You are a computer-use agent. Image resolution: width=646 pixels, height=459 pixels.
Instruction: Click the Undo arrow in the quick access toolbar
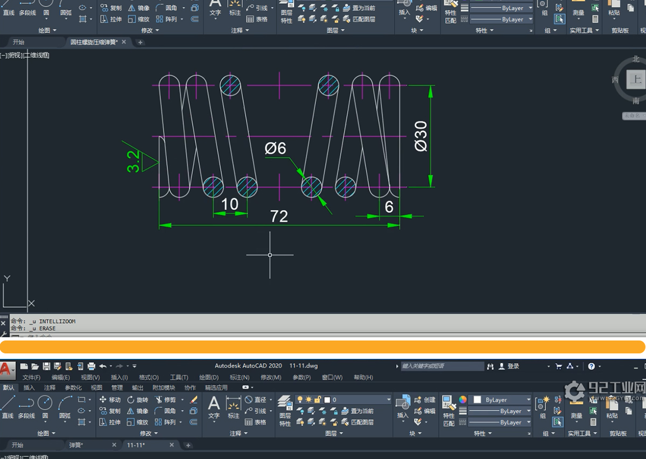click(x=103, y=366)
